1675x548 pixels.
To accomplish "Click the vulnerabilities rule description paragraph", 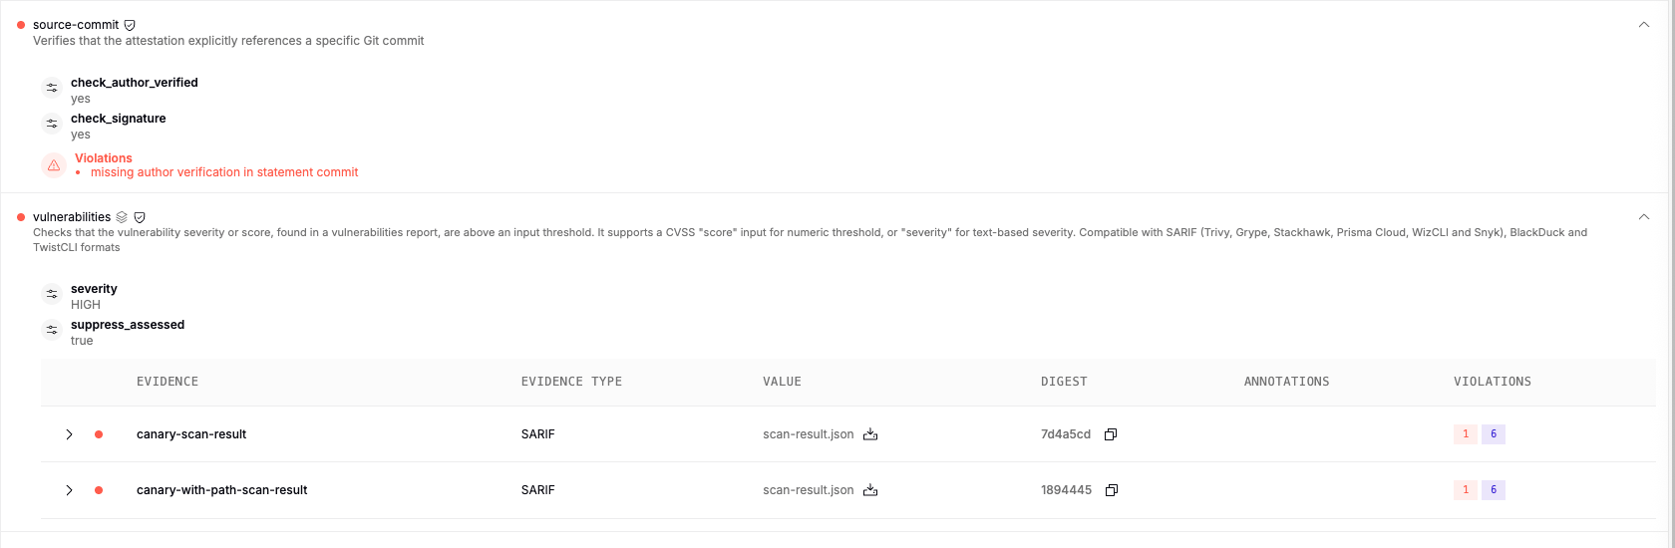I will click(810, 240).
